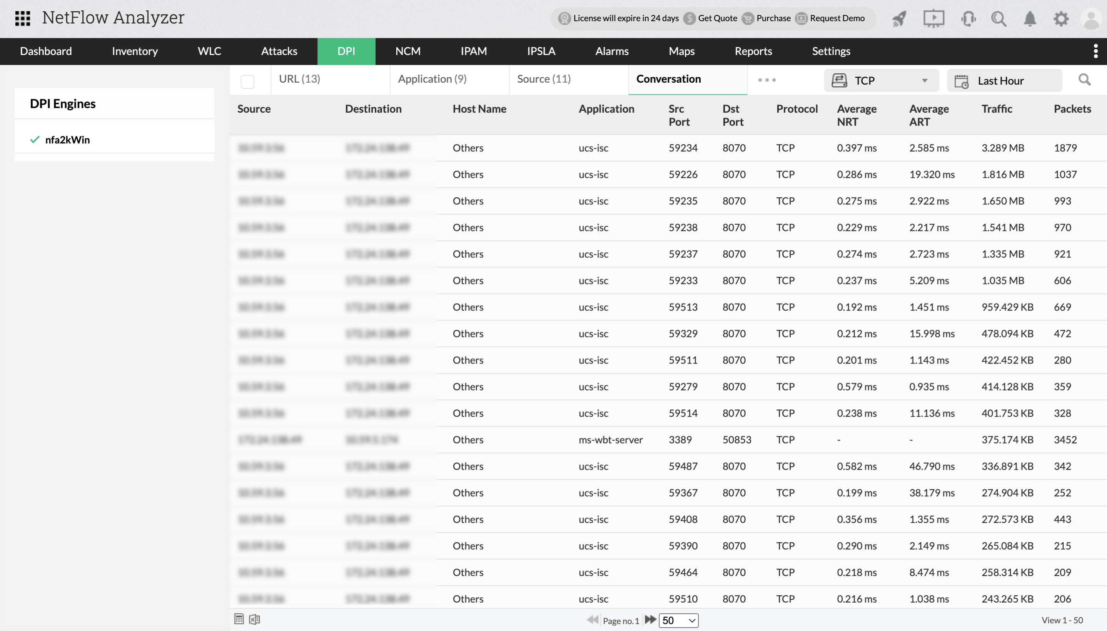Screen dimensions: 1107x631
Task: Click the Request Demo link
Action: [x=837, y=18]
